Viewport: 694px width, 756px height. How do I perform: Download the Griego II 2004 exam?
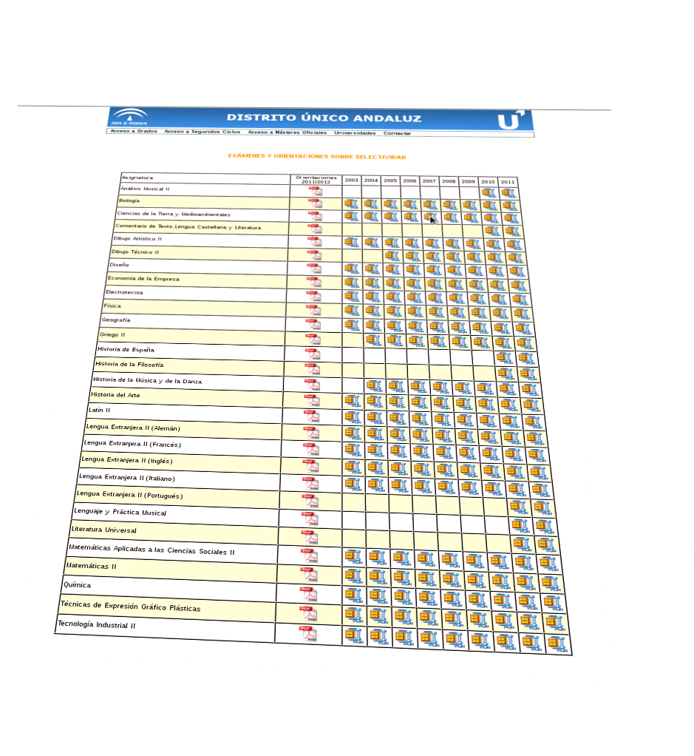[x=372, y=340]
